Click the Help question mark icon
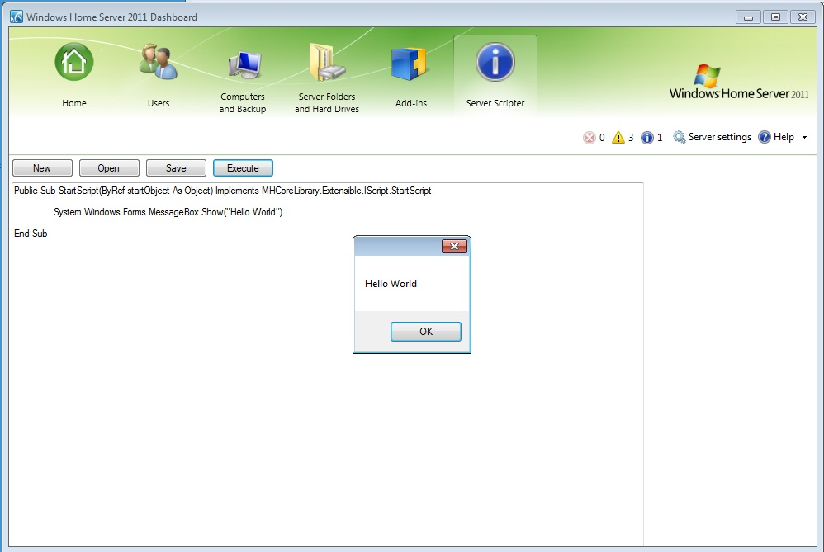 (764, 137)
